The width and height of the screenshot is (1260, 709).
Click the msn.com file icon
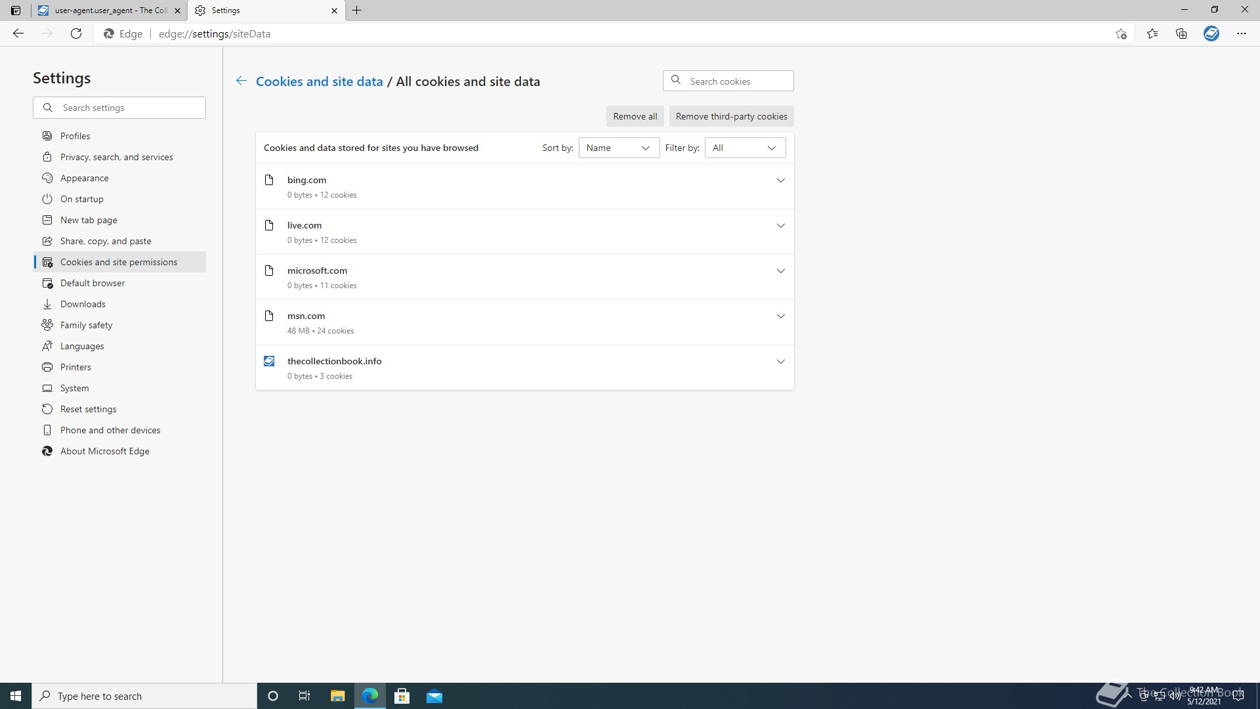tap(269, 316)
